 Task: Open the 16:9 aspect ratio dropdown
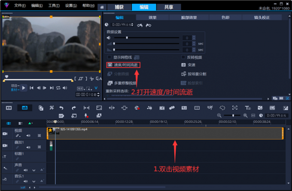(x=81, y=88)
